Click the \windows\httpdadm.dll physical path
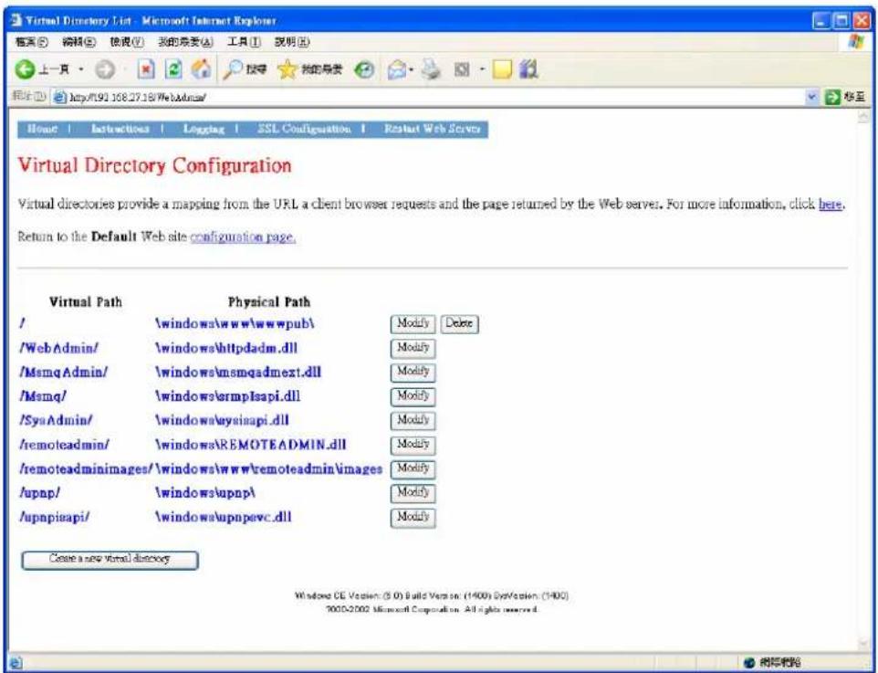Screen dimensions: 878x673 pyautogui.click(x=226, y=348)
